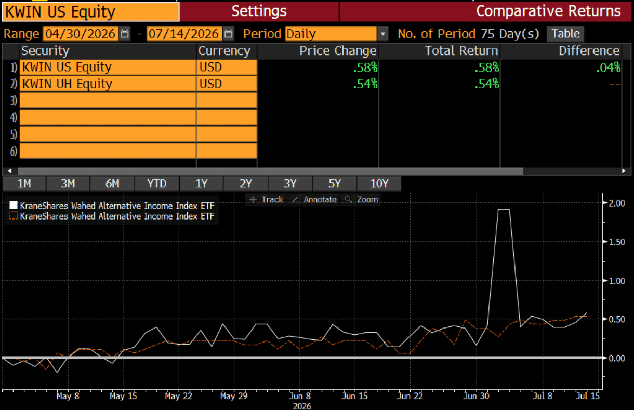The width and height of the screenshot is (634, 410).
Task: Select the YTD range button
Action: pos(157,184)
